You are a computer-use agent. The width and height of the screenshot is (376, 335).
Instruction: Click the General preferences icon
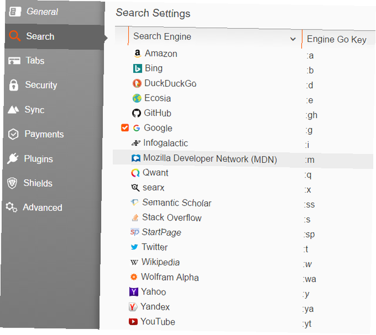click(15, 11)
